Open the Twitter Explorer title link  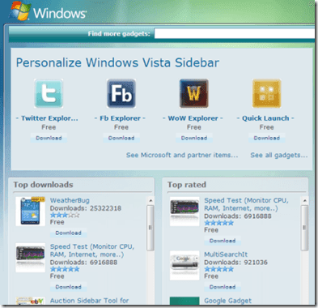click(x=47, y=118)
